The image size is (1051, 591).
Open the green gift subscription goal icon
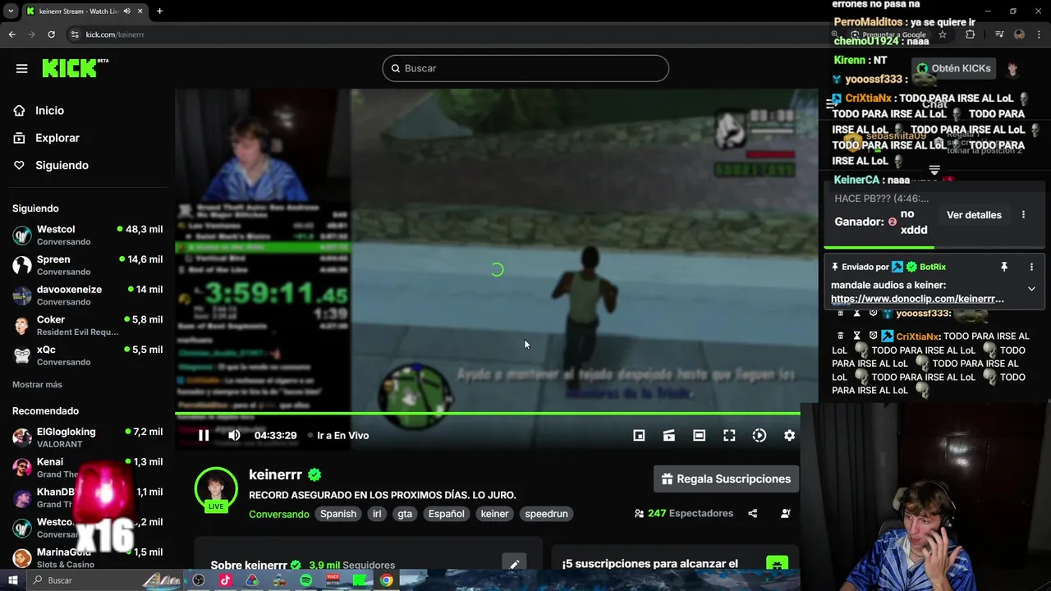point(777,564)
